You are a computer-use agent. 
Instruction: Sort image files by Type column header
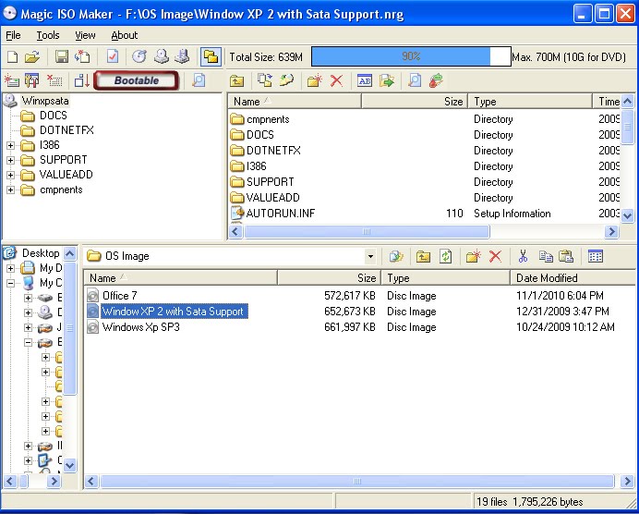click(530, 101)
